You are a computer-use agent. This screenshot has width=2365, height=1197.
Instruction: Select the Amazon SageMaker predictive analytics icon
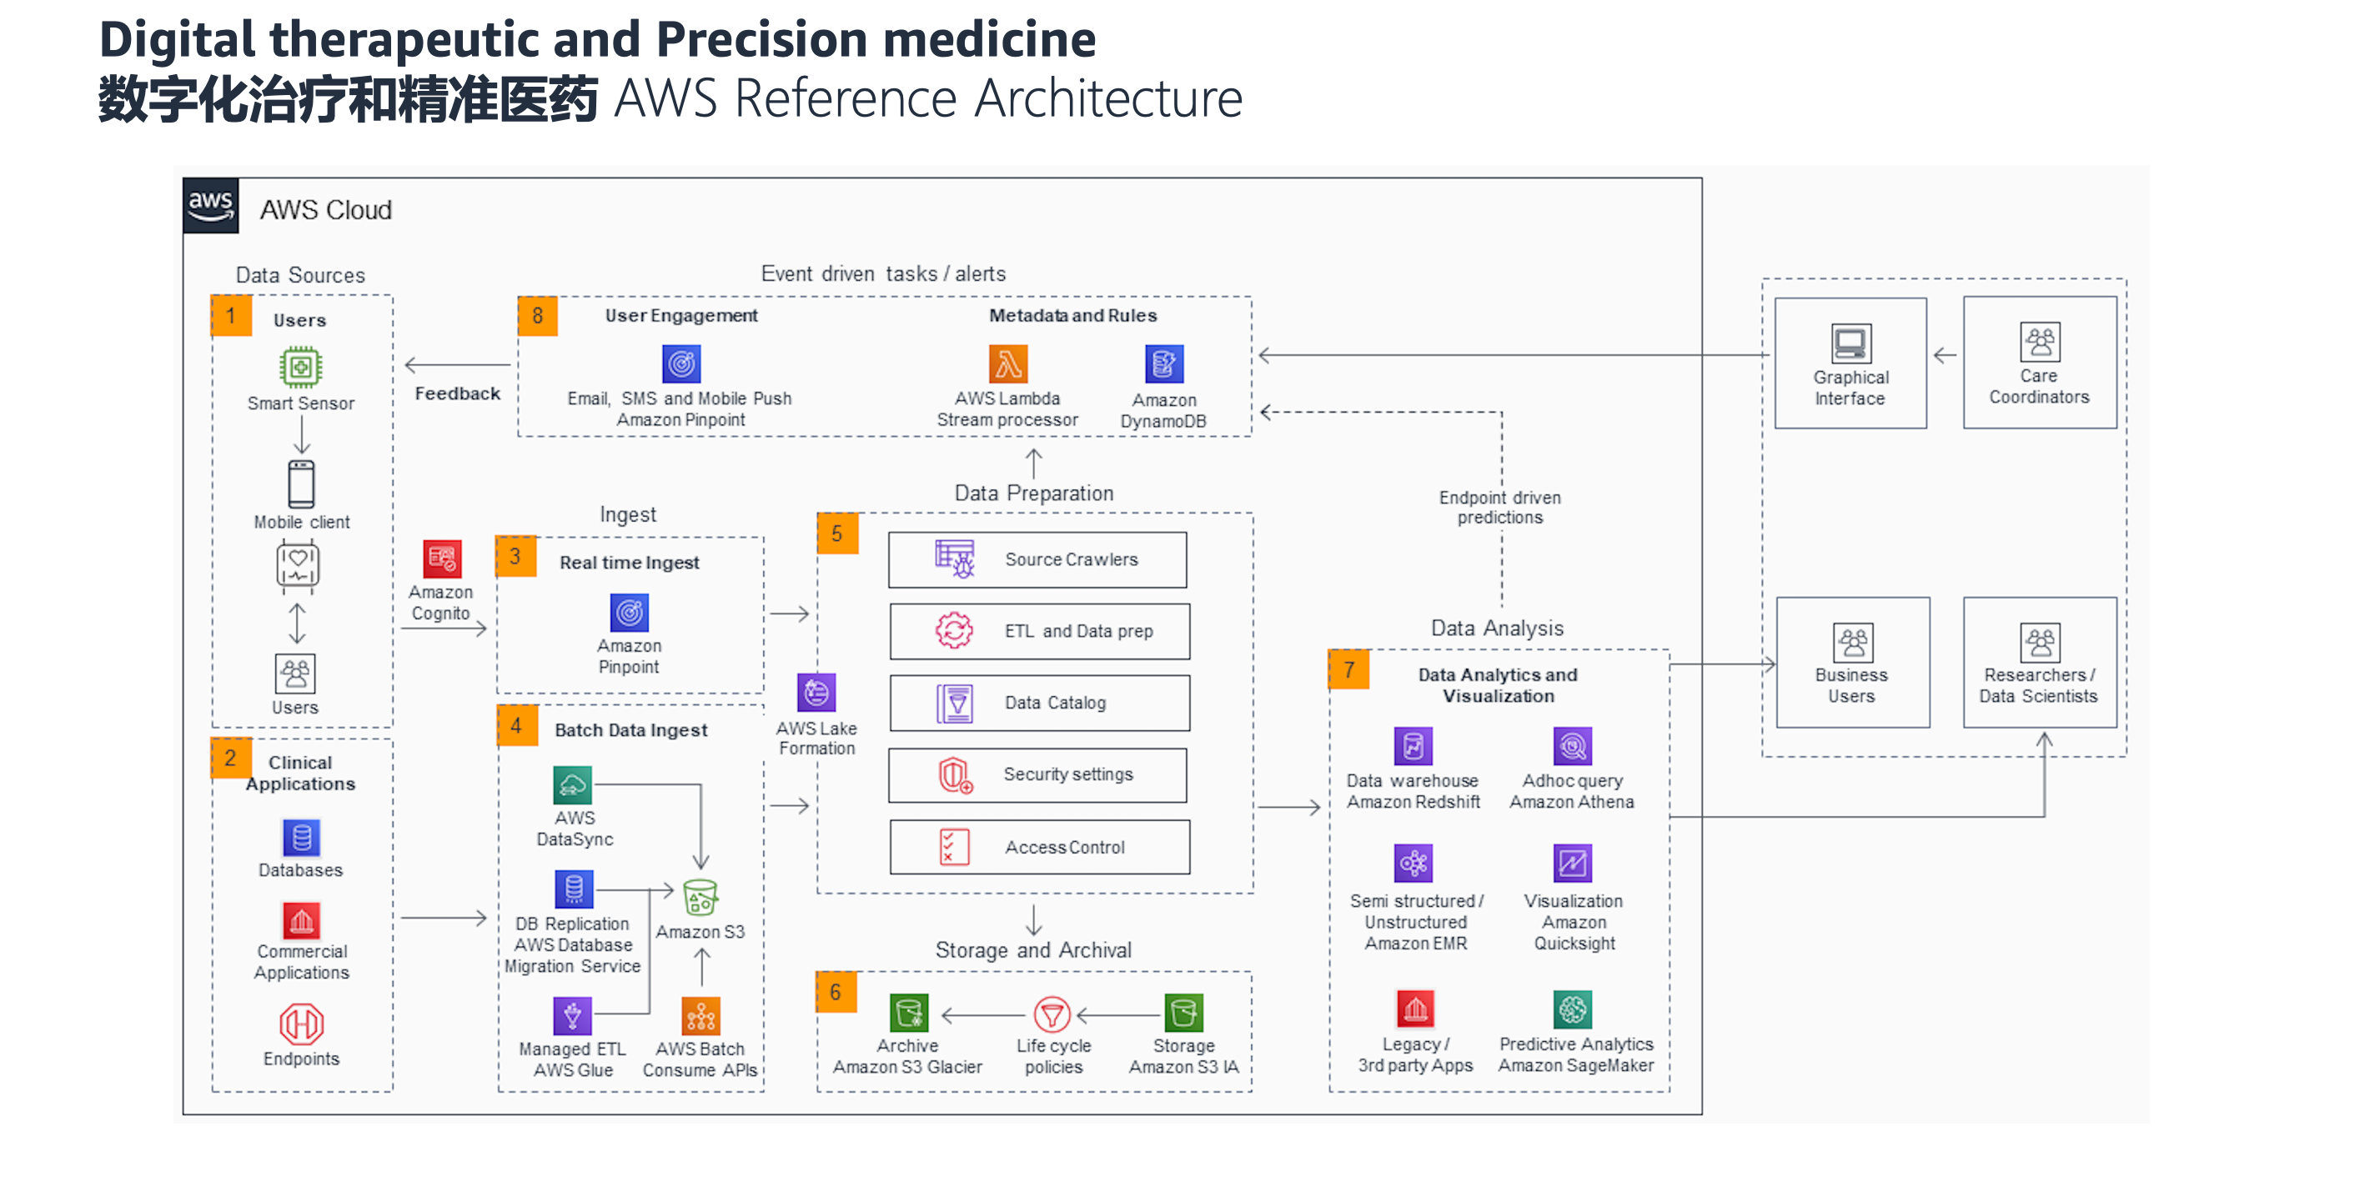pos(1573,1009)
